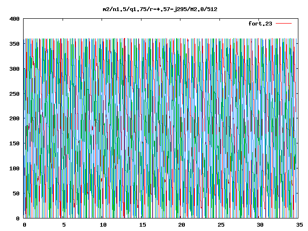This screenshot has width=308, height=231.
Task: Click y-axis label 150
Action: pos(14,143)
